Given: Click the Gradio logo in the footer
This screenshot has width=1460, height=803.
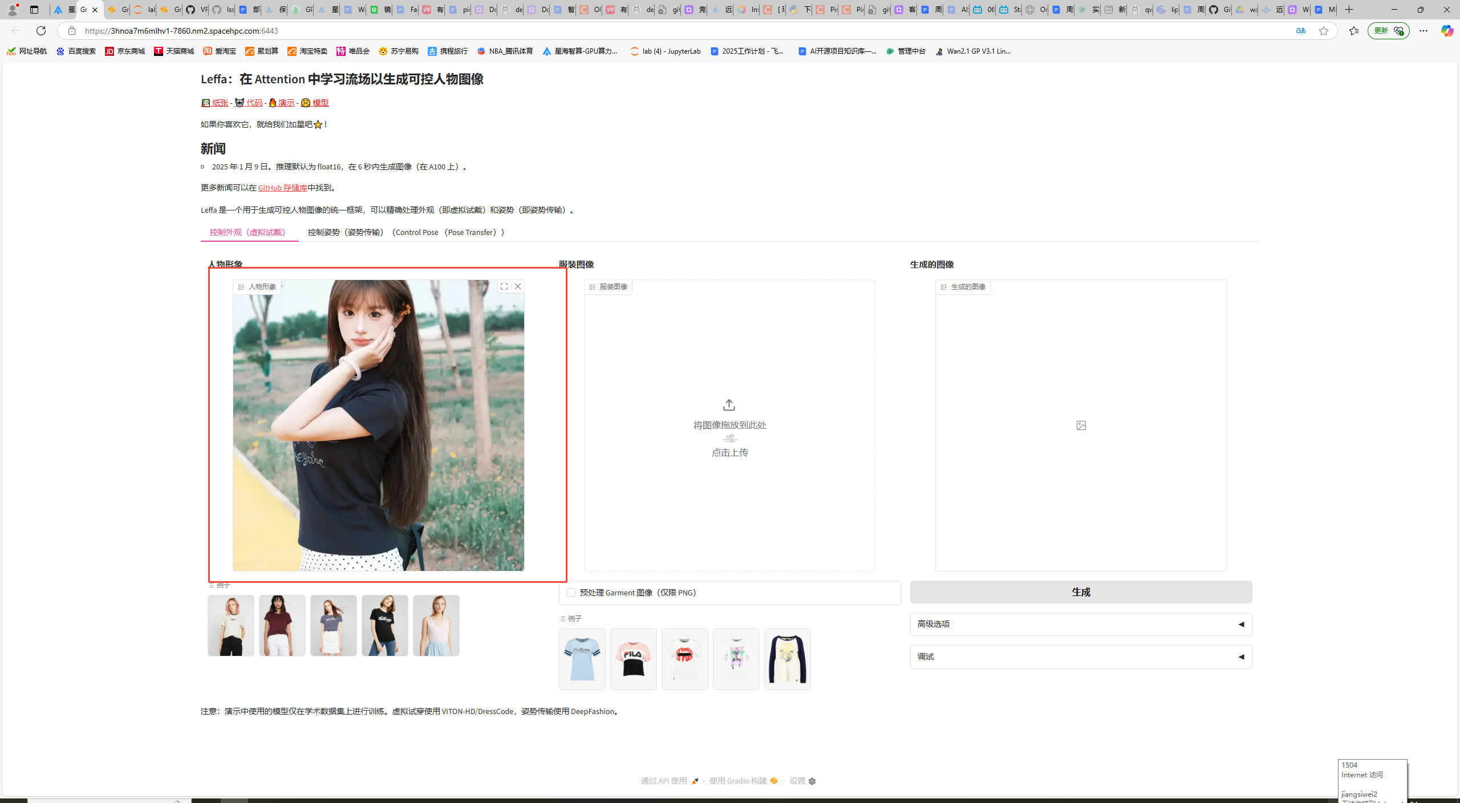Looking at the screenshot, I should click(773, 781).
